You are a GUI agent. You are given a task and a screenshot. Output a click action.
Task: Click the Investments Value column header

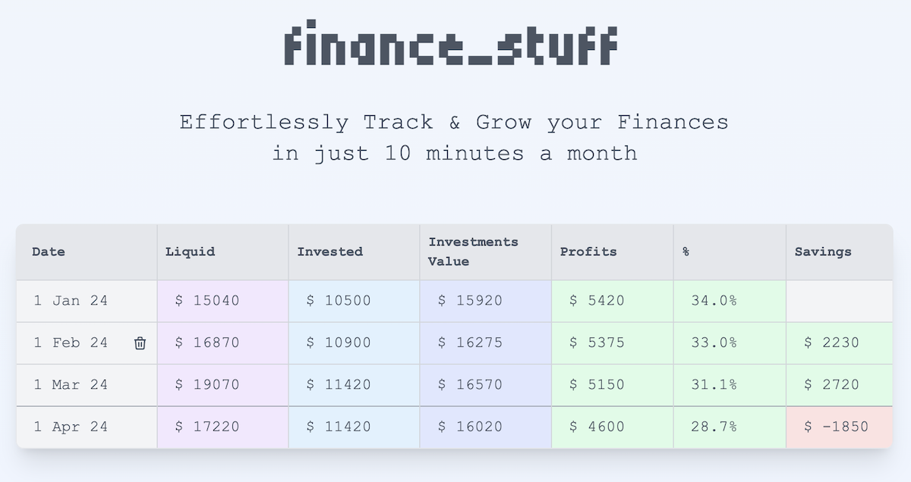pos(486,252)
